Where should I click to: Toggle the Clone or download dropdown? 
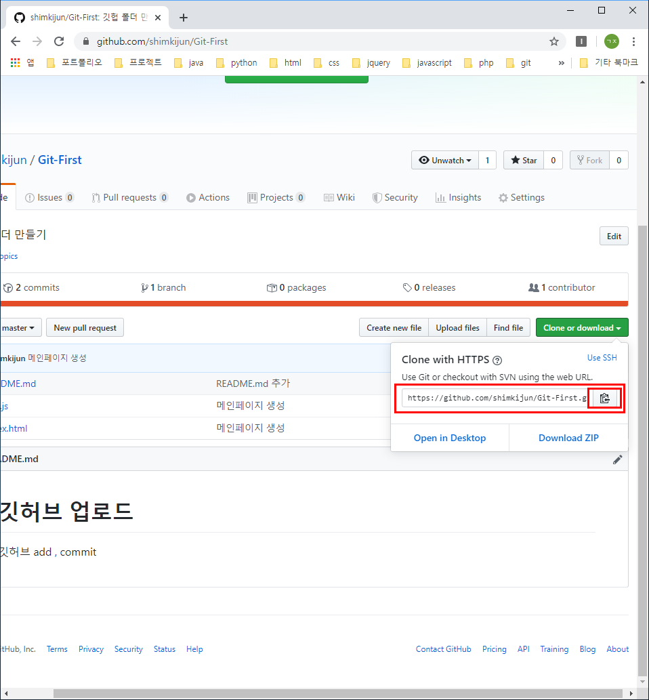tap(582, 328)
